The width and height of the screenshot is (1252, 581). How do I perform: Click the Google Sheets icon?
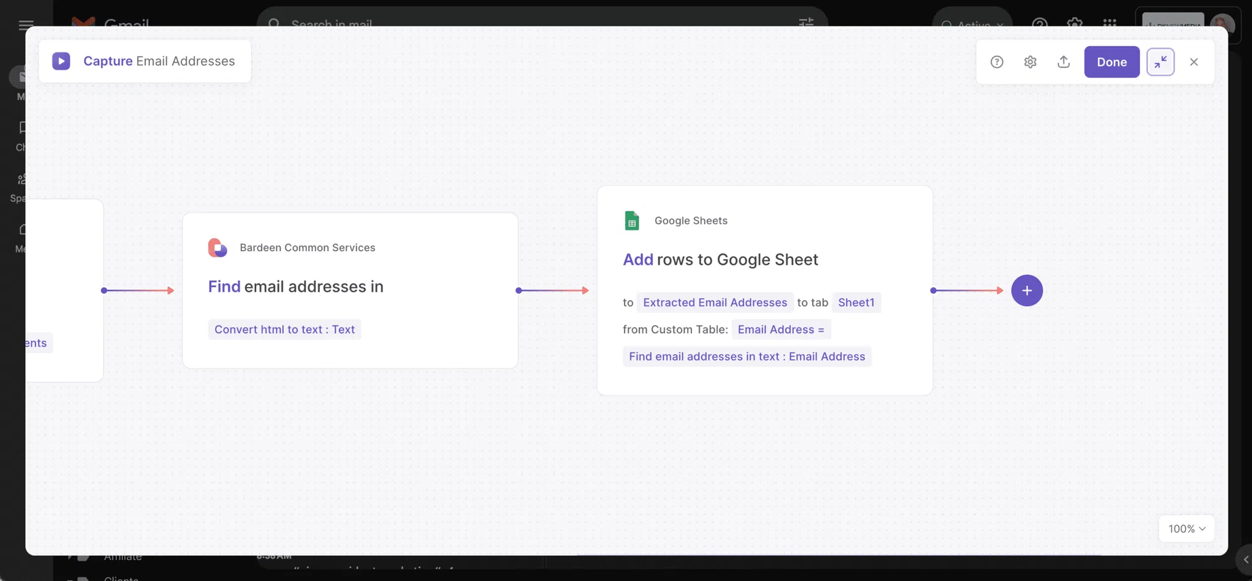tap(632, 221)
